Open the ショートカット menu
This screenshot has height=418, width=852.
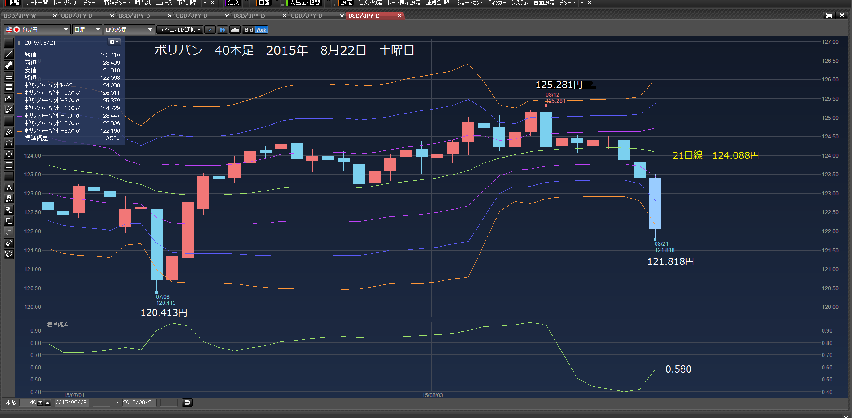point(470,3)
